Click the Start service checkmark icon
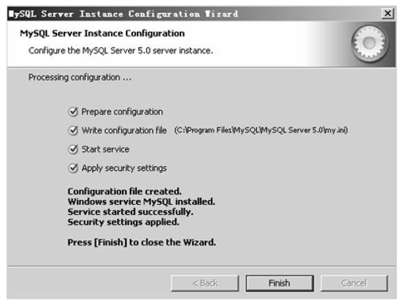The image size is (401, 304). point(73,149)
